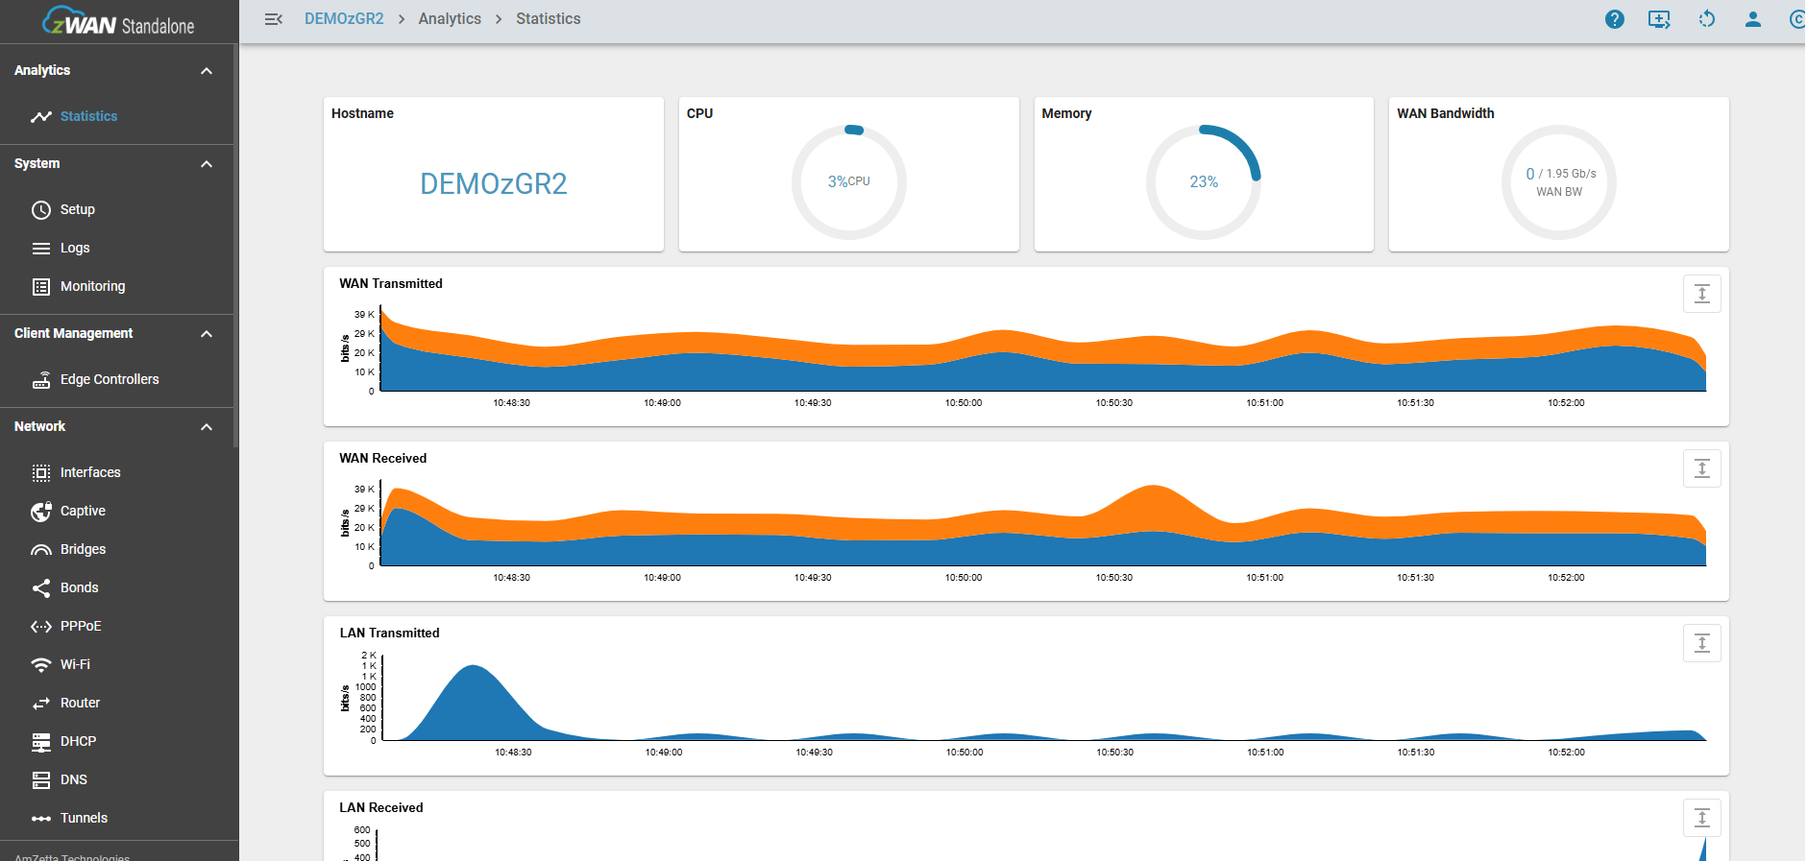Click the add screen icon in header
1807x861 pixels.
click(1659, 19)
